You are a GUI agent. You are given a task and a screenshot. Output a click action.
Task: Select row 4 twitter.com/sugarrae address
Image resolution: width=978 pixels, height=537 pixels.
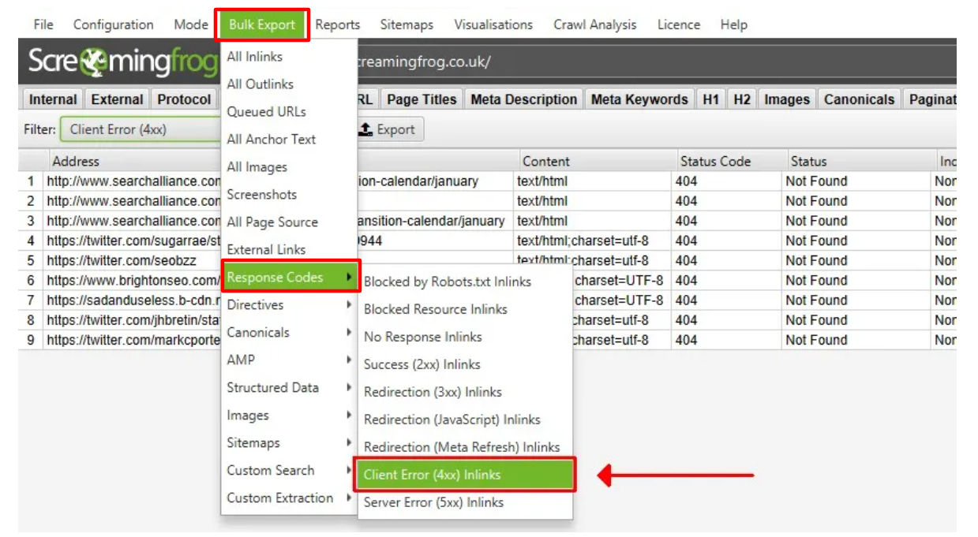point(133,241)
